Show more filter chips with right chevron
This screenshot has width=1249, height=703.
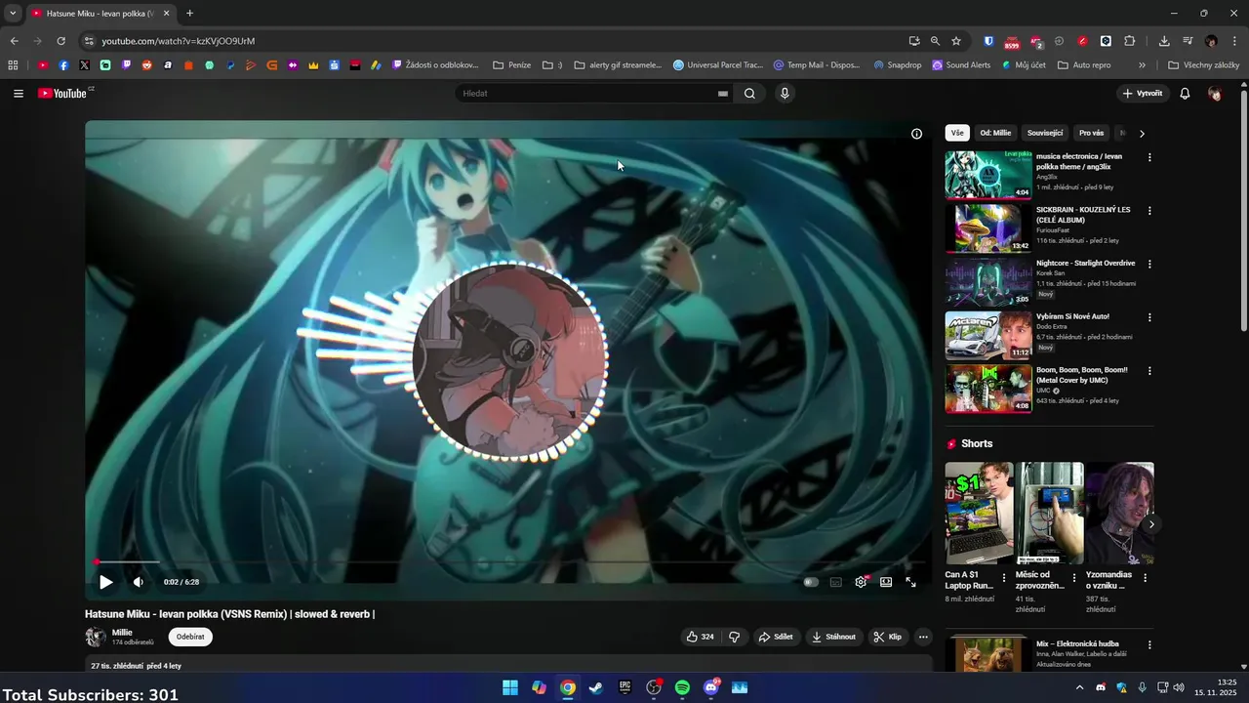click(1142, 134)
